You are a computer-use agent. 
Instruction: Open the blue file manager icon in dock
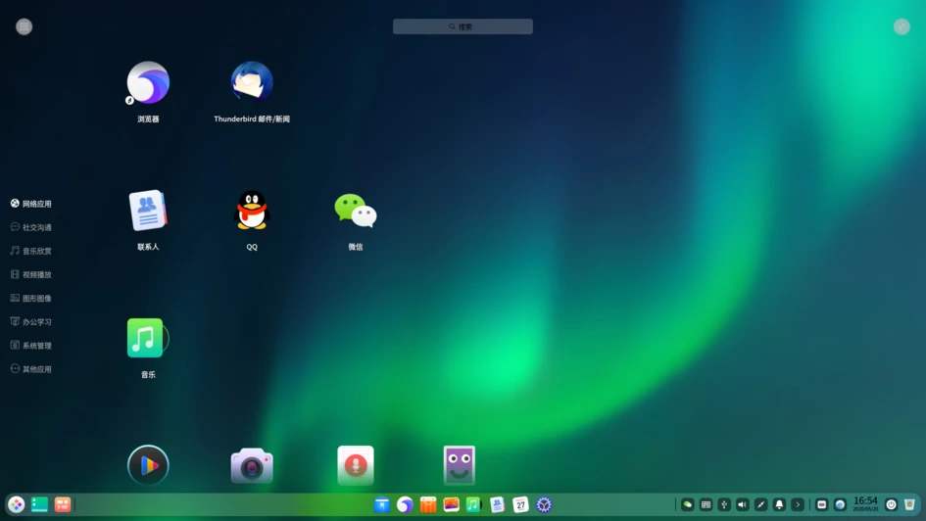pos(381,505)
